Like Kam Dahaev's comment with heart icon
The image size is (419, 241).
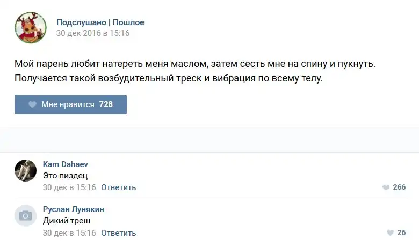[x=386, y=187]
